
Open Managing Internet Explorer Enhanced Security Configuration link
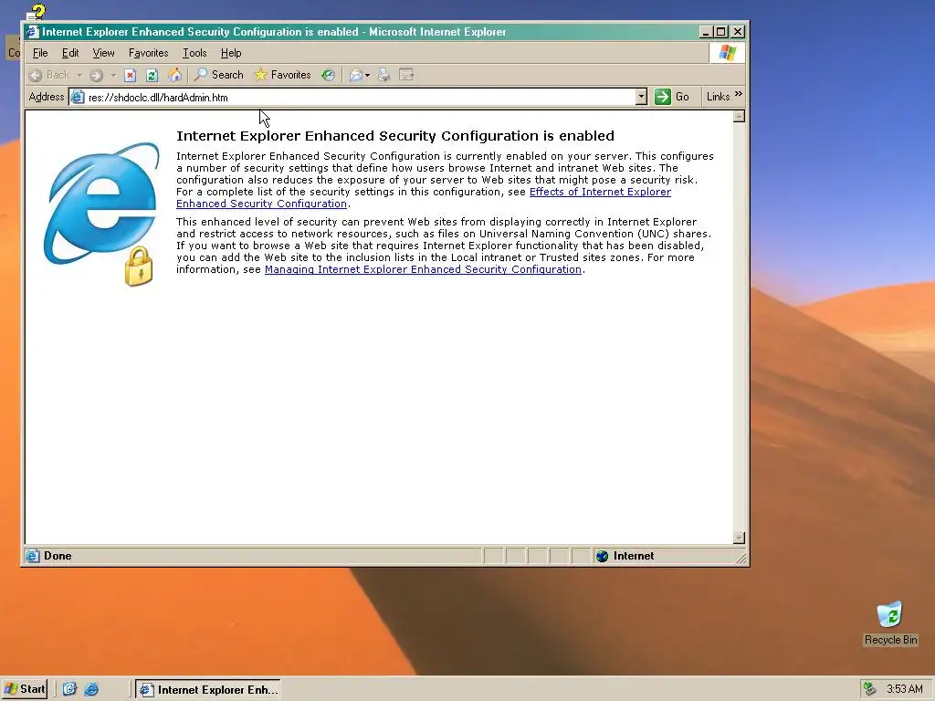pos(423,269)
